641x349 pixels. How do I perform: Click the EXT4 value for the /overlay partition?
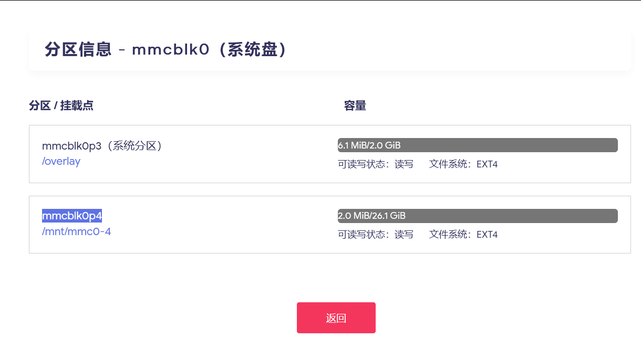[x=487, y=164]
